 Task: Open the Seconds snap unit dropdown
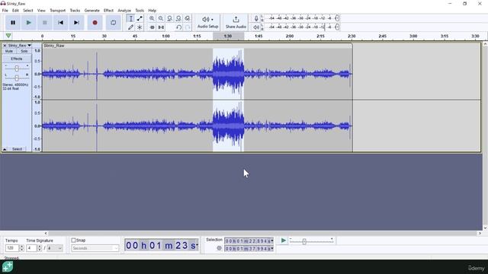point(95,248)
